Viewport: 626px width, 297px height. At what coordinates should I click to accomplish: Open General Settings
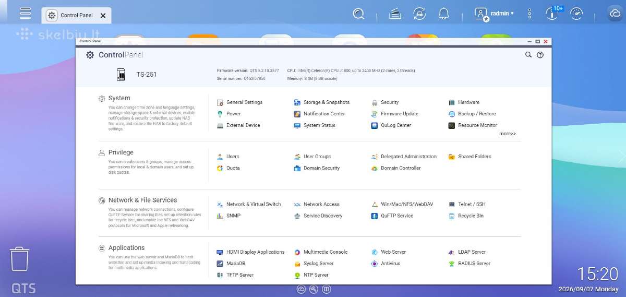point(240,102)
